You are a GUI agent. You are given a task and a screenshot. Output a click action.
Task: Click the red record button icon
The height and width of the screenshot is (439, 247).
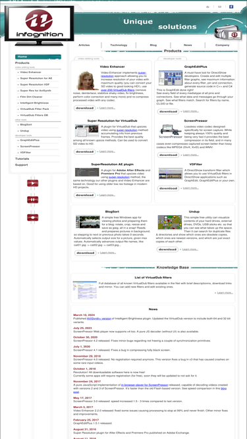point(33,218)
